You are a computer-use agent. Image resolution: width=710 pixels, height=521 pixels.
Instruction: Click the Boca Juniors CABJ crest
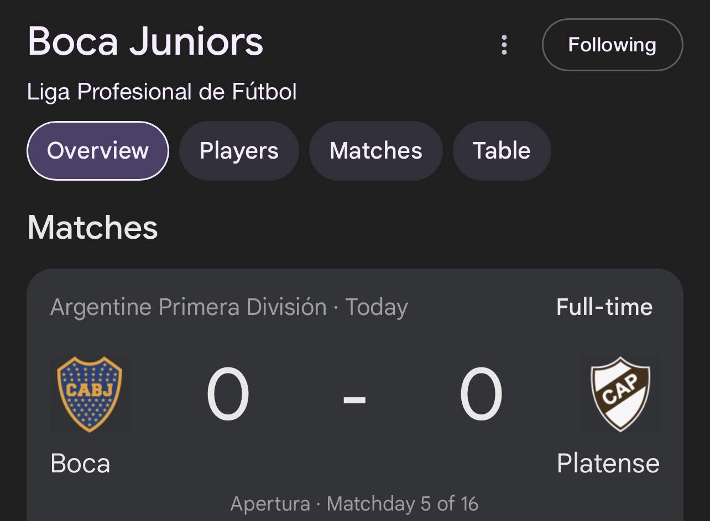[x=90, y=394]
